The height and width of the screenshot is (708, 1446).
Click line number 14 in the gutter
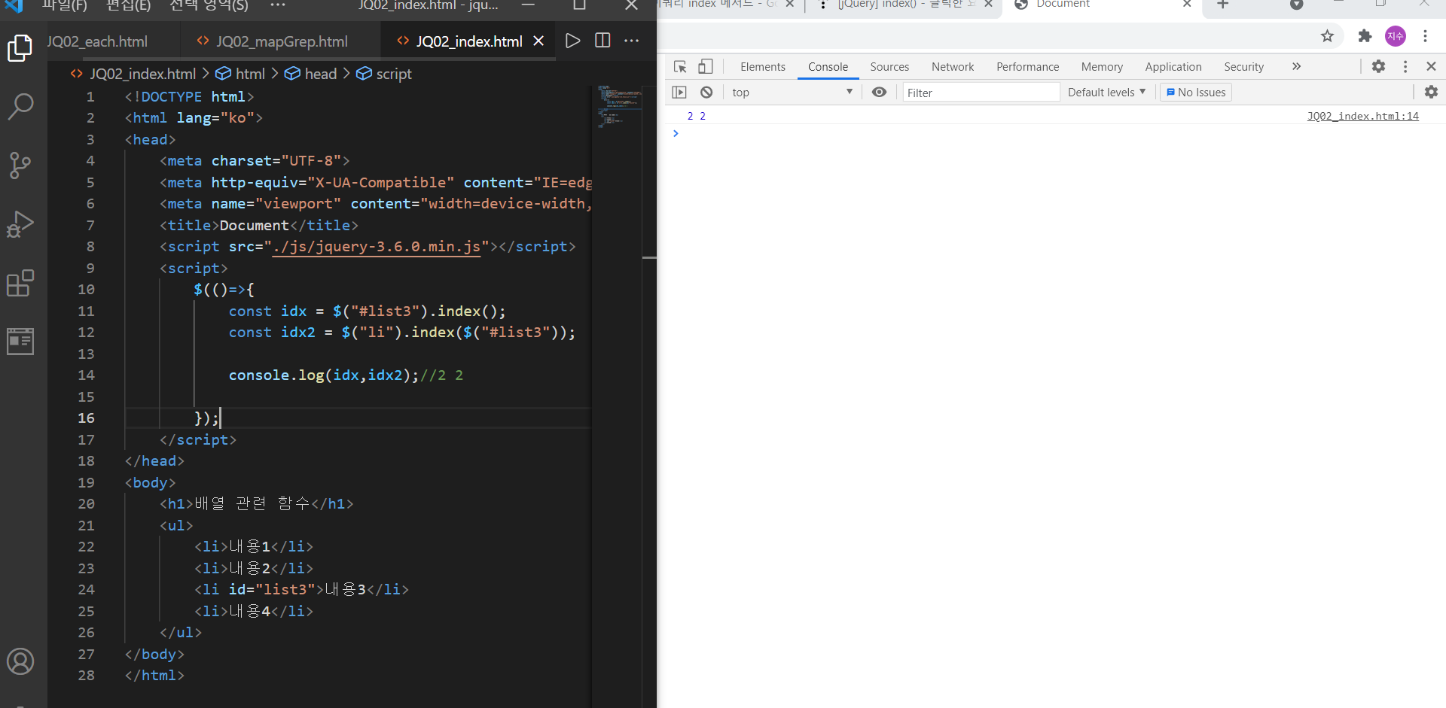86,375
